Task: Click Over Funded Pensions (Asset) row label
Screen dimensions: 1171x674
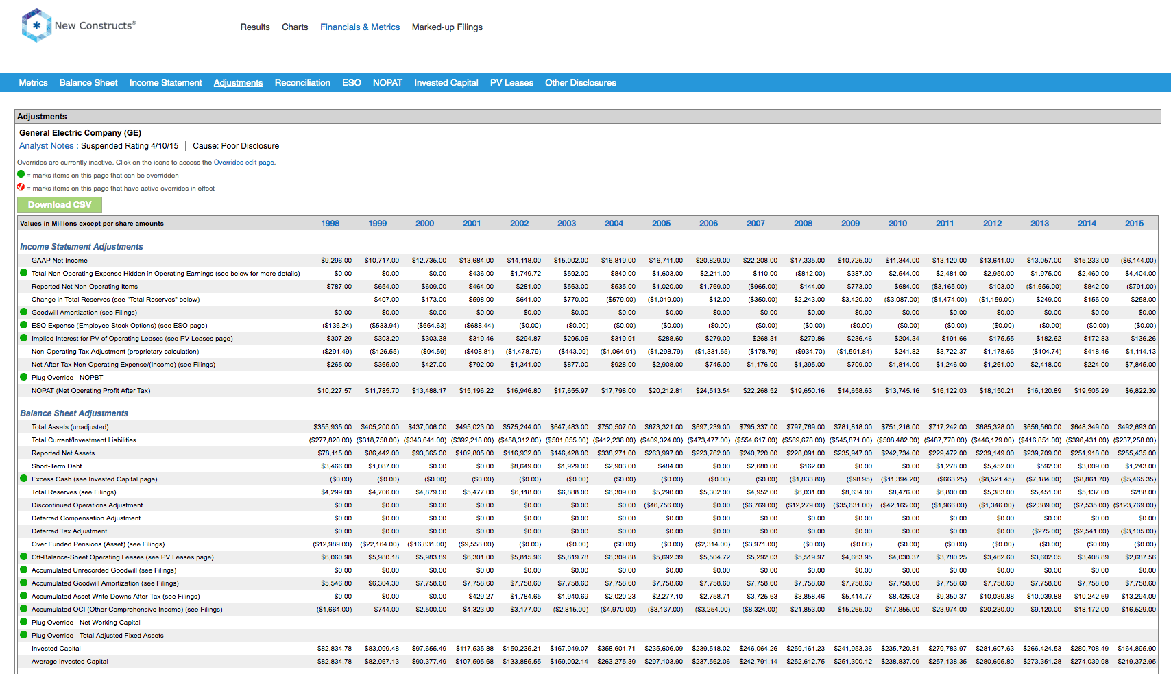Action: point(98,544)
